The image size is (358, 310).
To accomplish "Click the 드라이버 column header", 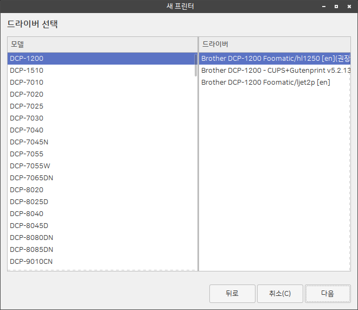I will click(x=274, y=44).
